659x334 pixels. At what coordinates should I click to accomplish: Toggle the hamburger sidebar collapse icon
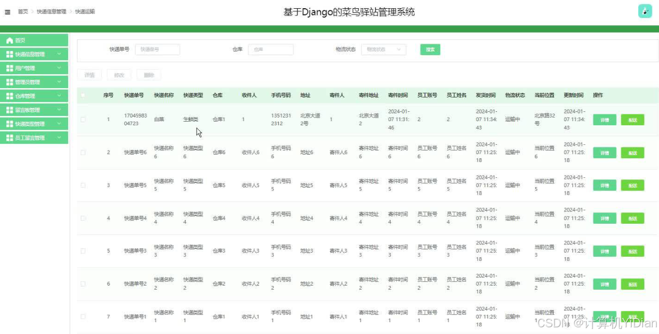[x=7, y=12]
